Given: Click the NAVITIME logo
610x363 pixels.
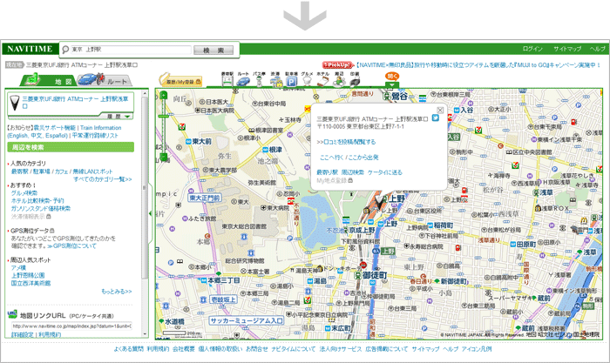Looking at the screenshot, I should (x=30, y=49).
